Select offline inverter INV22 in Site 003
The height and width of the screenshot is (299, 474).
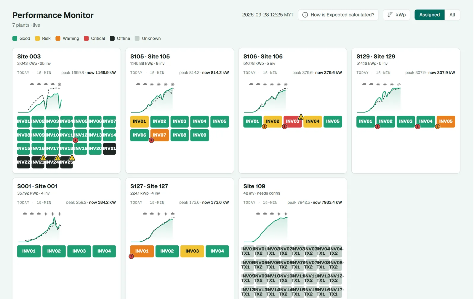pos(23,162)
